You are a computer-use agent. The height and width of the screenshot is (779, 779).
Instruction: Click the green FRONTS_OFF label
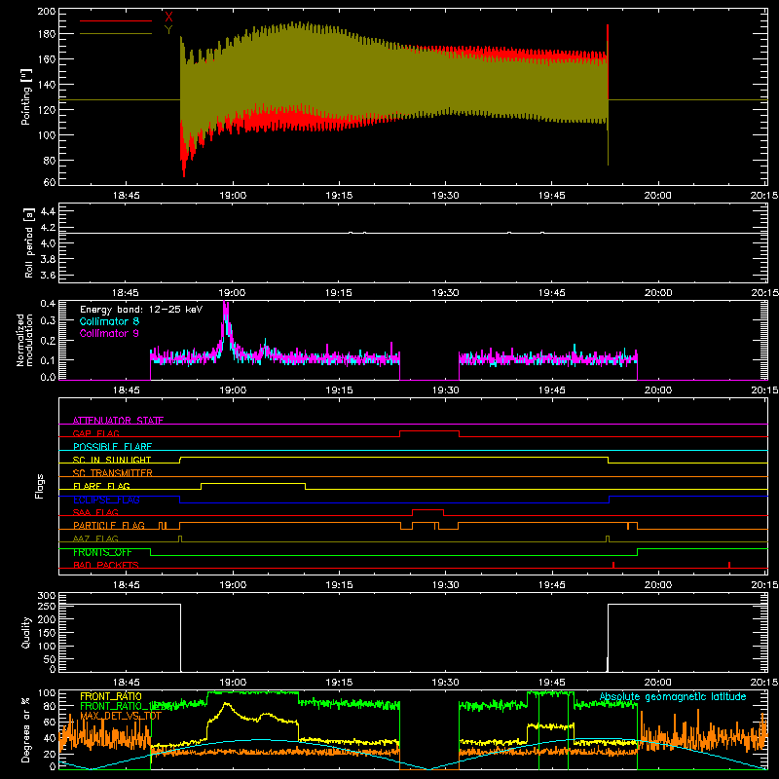click(102, 552)
